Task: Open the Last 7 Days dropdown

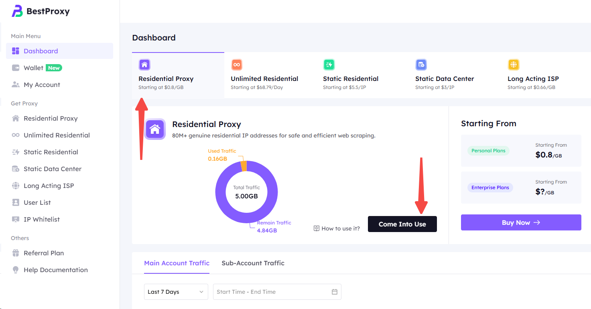Action: 176,292
